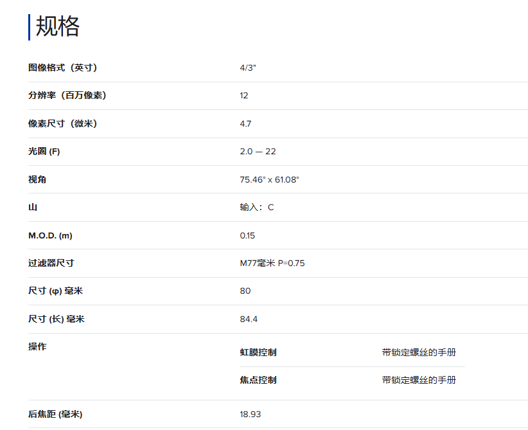Viewport: 528px width, 430px height.
Task: Click the 光圈 (F) label
Action: (44, 151)
